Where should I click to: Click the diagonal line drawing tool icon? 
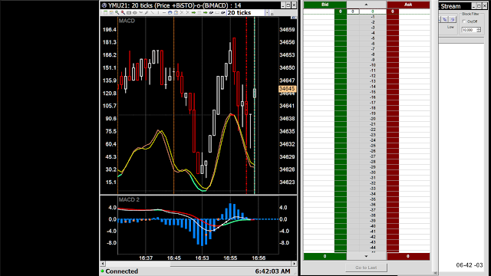point(153,12)
